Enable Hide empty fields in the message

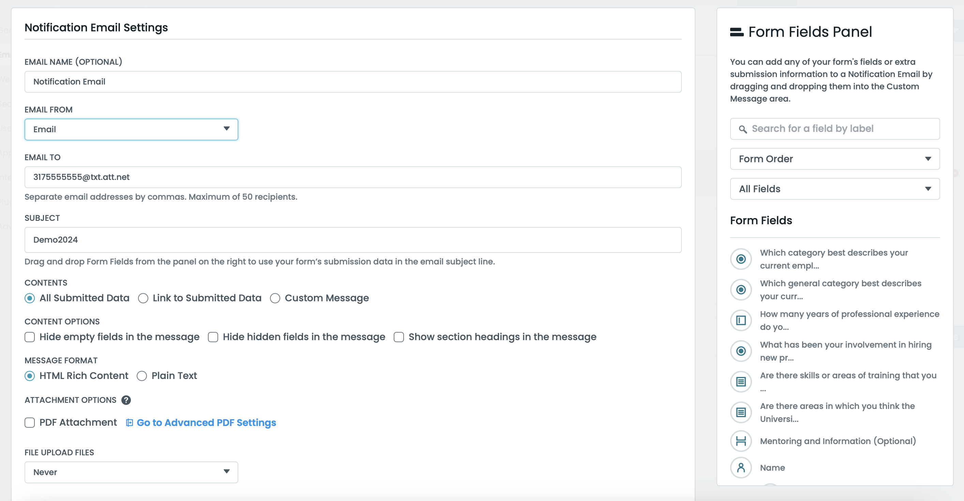(x=30, y=337)
